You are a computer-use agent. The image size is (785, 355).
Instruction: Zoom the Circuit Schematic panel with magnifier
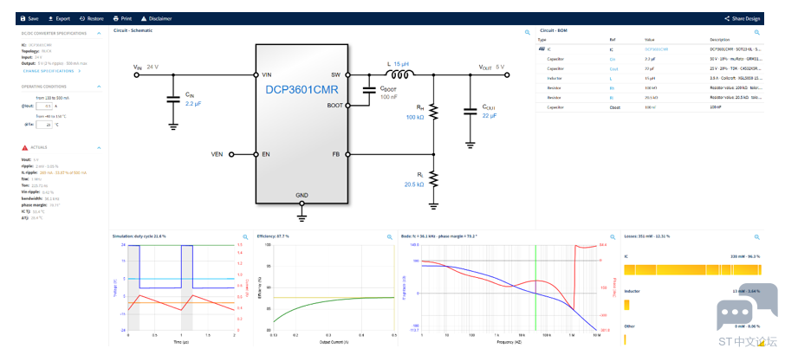pyautogui.click(x=526, y=33)
